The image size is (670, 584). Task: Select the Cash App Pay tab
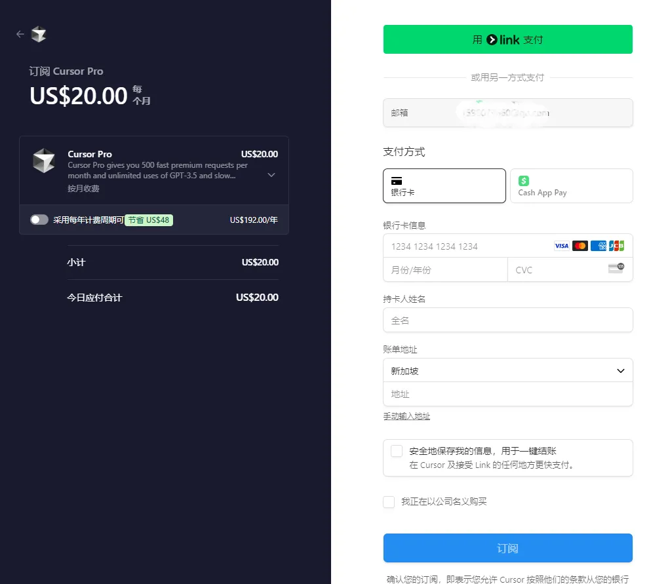[x=571, y=186]
